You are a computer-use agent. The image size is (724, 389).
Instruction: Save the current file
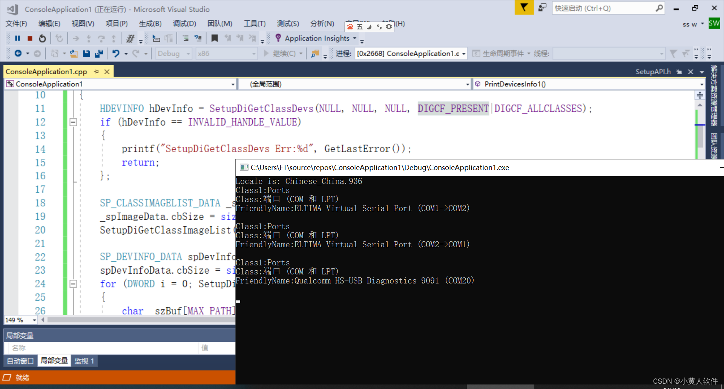point(86,54)
